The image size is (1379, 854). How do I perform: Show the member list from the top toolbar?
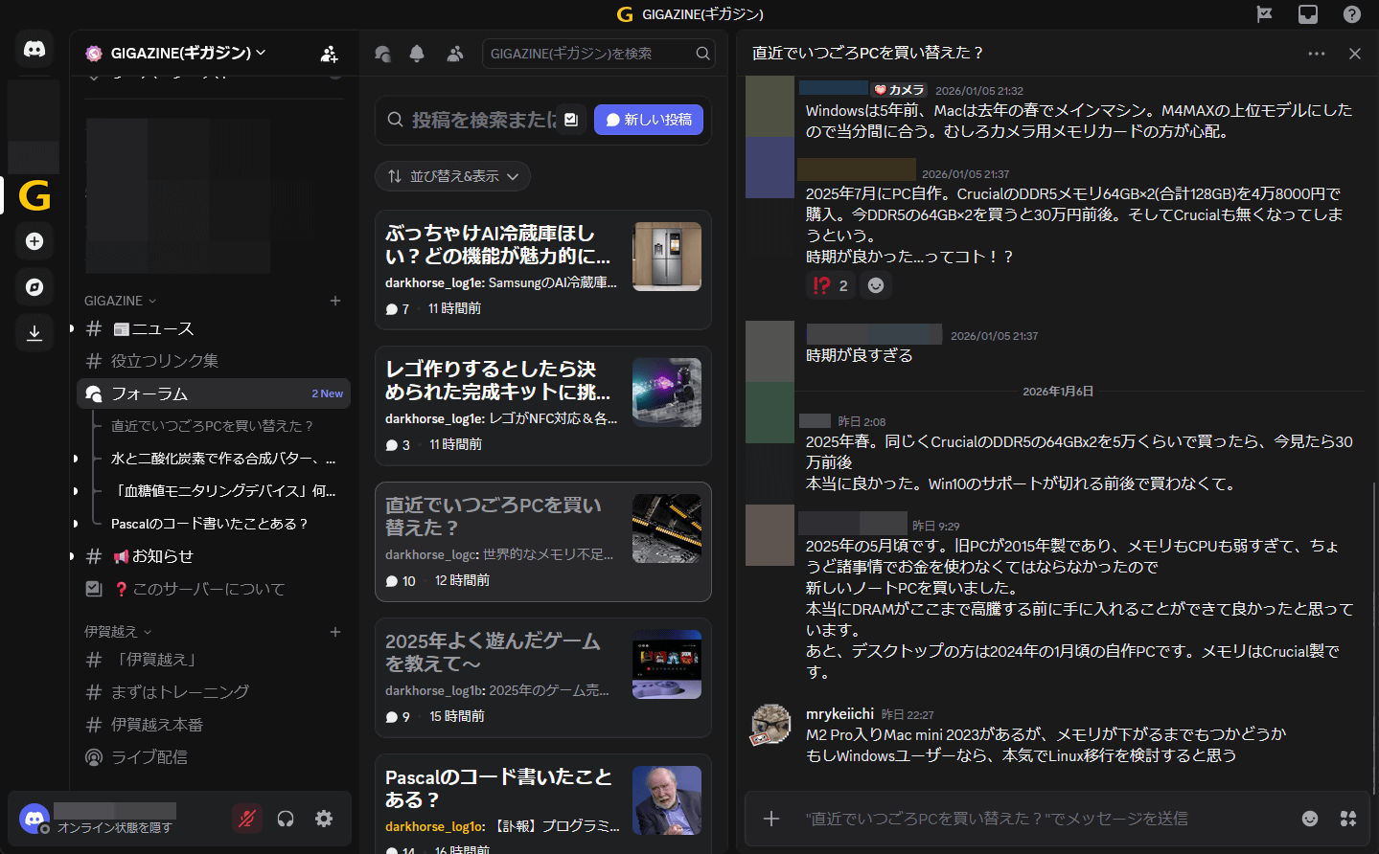(455, 54)
